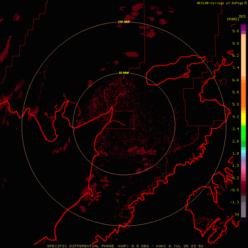This screenshot has width=248, height=248.
Task: Click the purple swatch at top of color bar
Action: (x=243, y=28)
